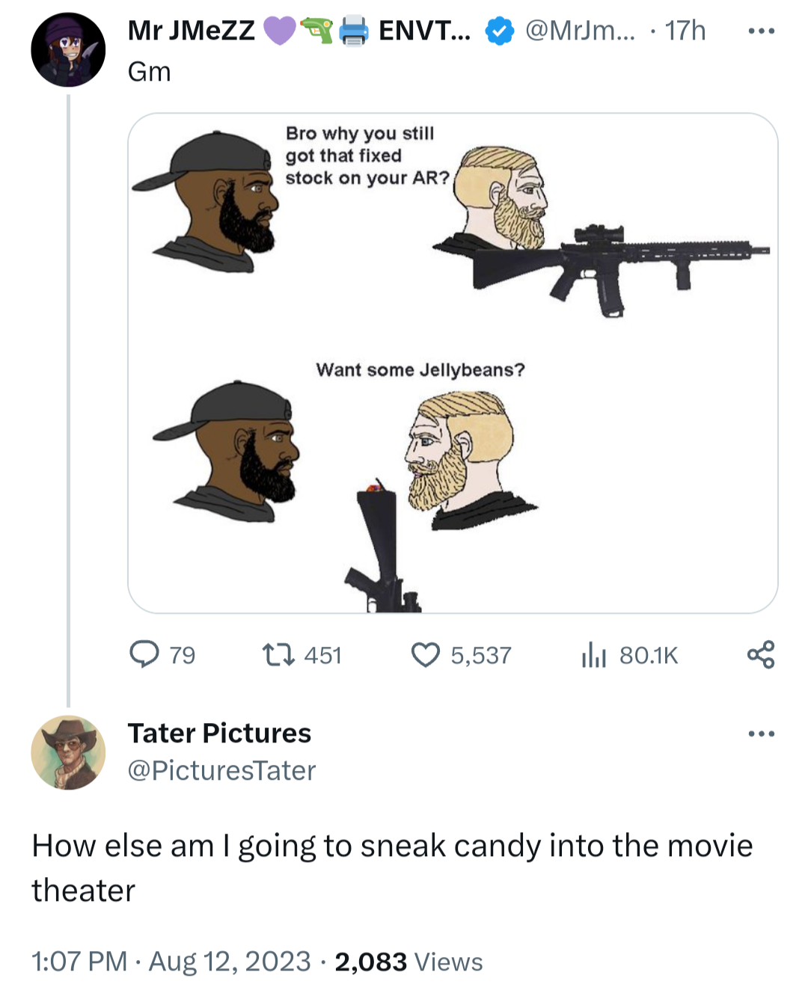Click the 451 retweets count
The image size is (808, 990).
click(322, 656)
